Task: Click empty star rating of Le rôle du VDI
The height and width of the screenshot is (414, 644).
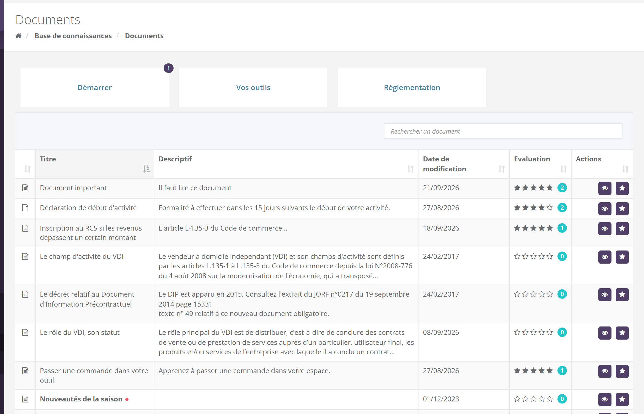Action: tap(533, 332)
